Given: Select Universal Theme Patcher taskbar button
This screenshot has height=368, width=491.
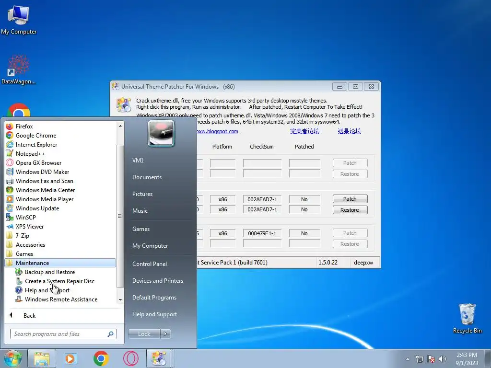Looking at the screenshot, I should click(159, 358).
